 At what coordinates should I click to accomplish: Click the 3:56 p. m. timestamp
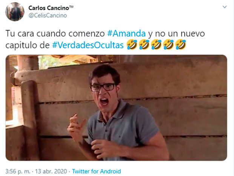(x=18, y=171)
